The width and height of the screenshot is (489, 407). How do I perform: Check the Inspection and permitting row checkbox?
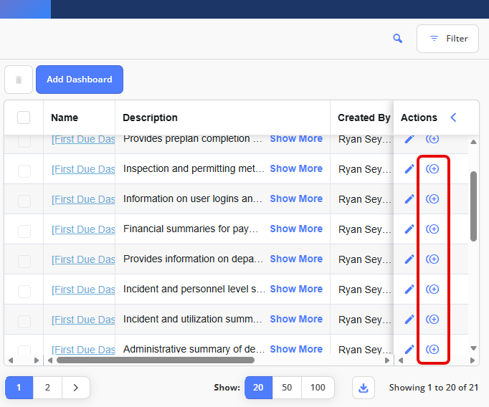coord(24,171)
